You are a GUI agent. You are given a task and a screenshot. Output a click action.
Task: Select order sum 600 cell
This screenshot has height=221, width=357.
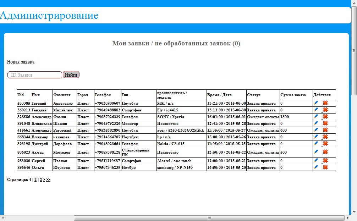click(x=296, y=130)
